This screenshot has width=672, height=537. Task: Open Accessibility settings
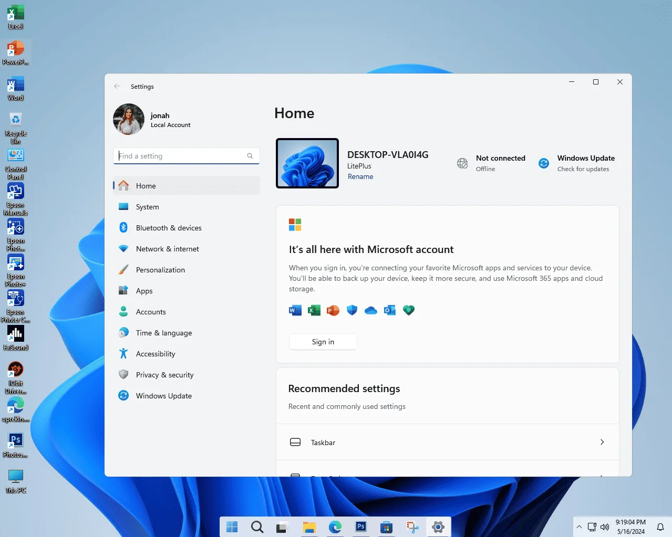(x=186, y=354)
